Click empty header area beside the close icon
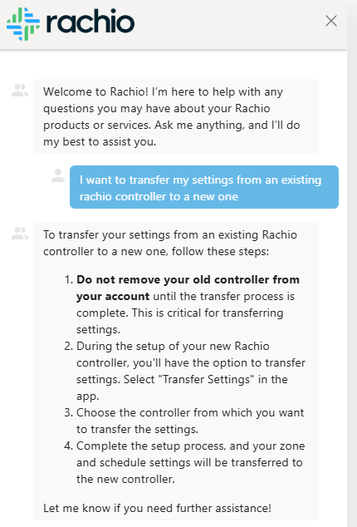This screenshot has width=357, height=527. pos(228,23)
